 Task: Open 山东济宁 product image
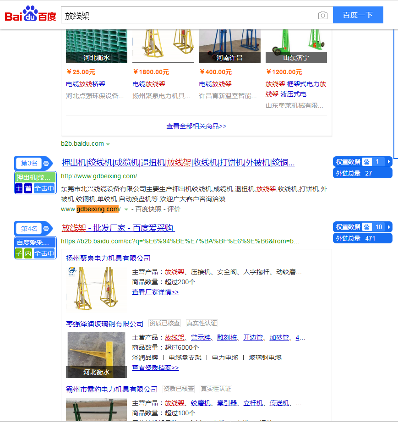click(296, 46)
